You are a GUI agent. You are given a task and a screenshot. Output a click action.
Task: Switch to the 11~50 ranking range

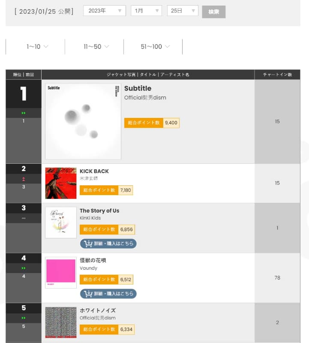point(95,47)
